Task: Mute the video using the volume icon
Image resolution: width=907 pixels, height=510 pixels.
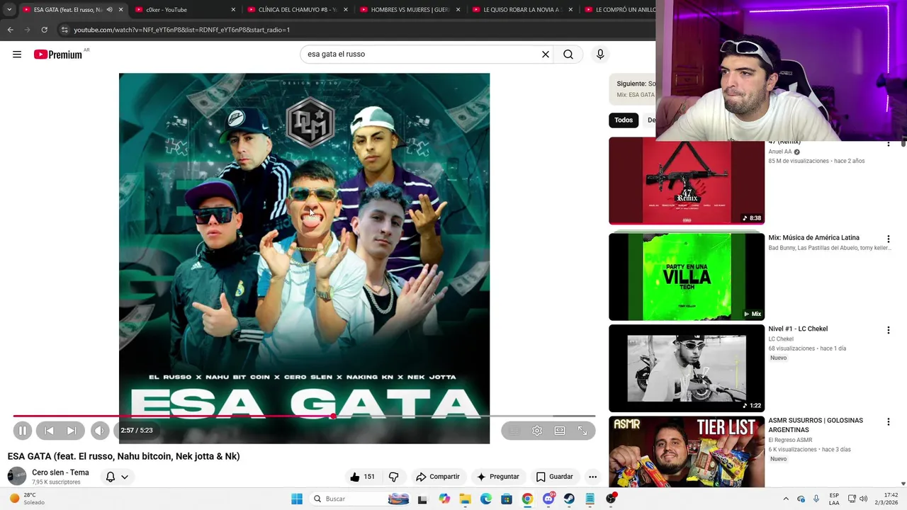Action: 99,431
